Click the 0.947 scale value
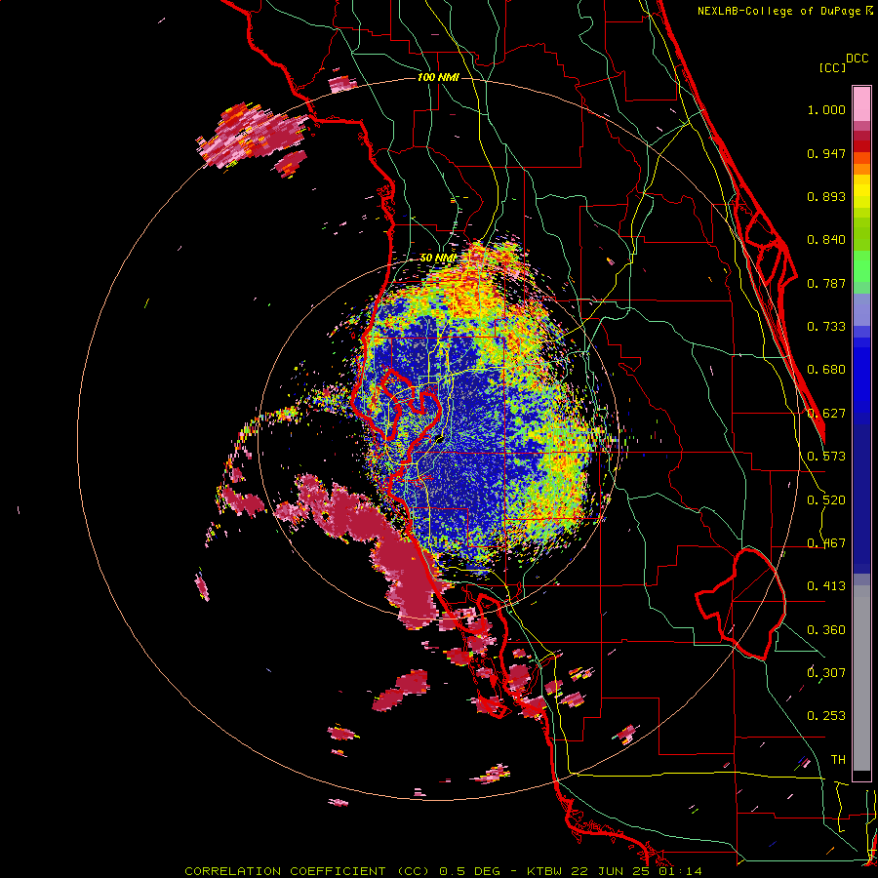878x878 pixels. [x=826, y=153]
